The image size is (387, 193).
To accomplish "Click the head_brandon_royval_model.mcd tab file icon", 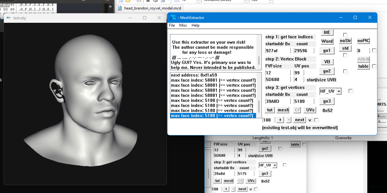I will [x=120, y=8].
